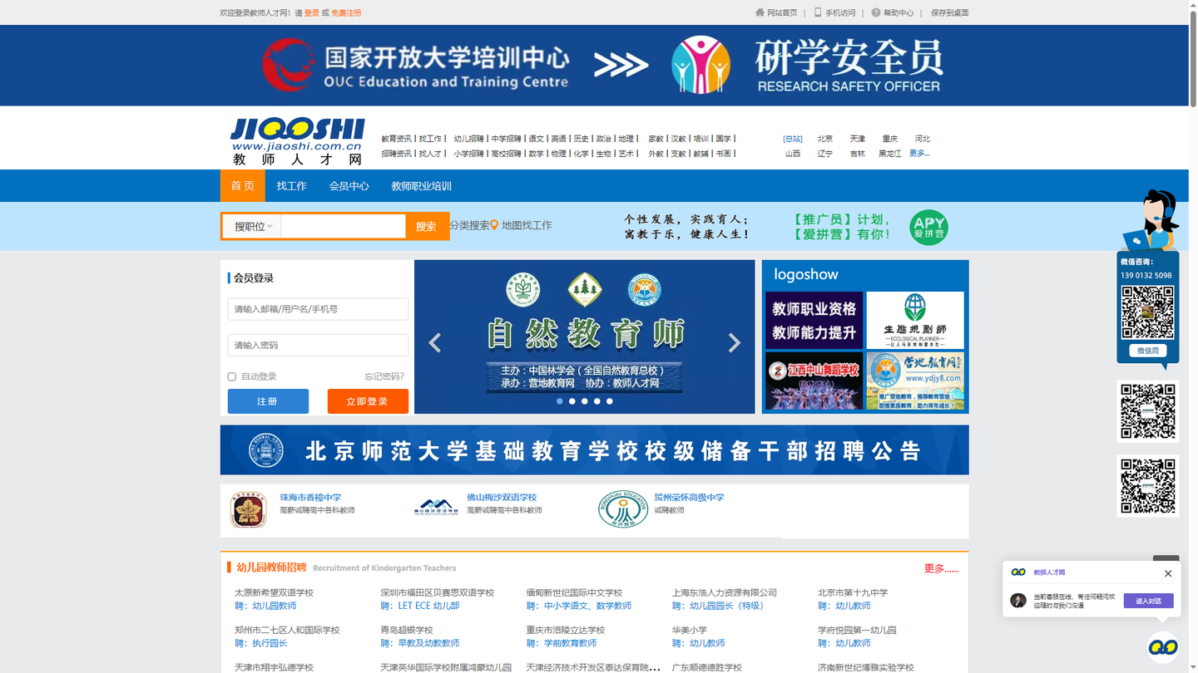Click the 珠海市香樟中学 school emblem

tap(248, 509)
